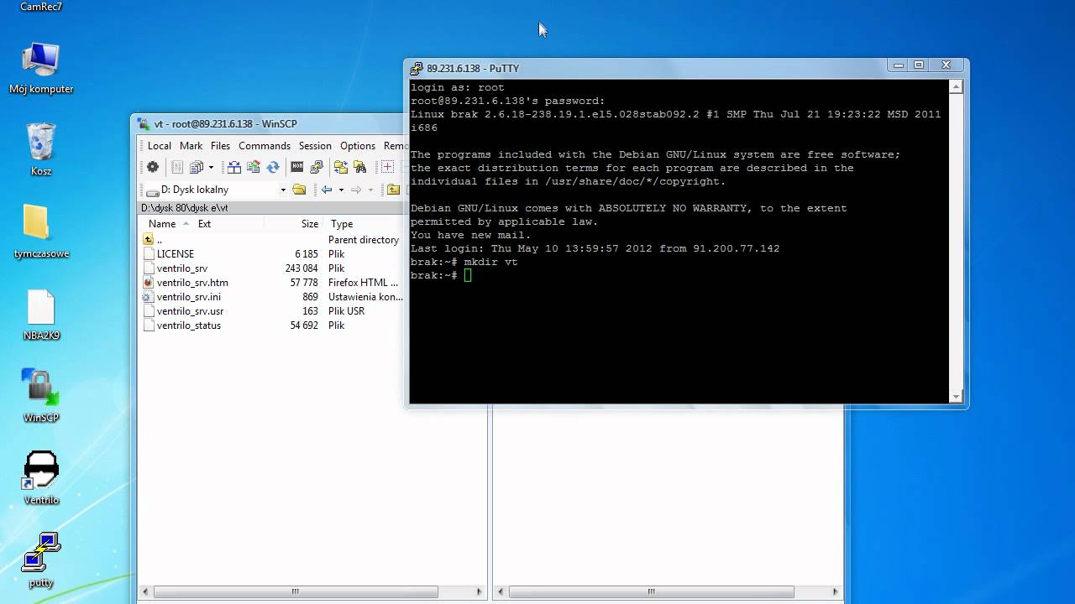Click the PuTTY title bar icon
This screenshot has height=604, width=1075.
pyautogui.click(x=417, y=68)
